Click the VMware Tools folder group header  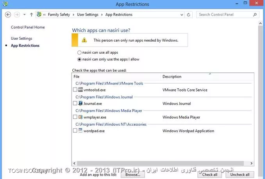click(x=109, y=83)
